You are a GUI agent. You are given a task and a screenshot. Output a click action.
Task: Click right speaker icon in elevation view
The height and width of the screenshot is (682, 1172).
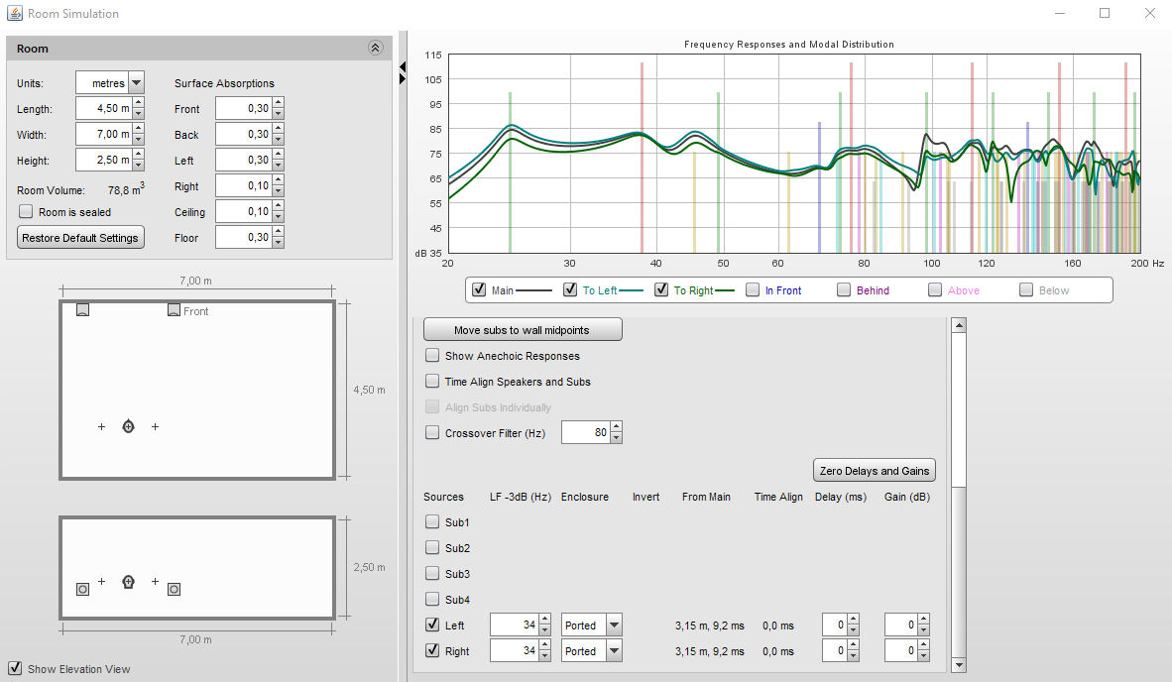(175, 590)
